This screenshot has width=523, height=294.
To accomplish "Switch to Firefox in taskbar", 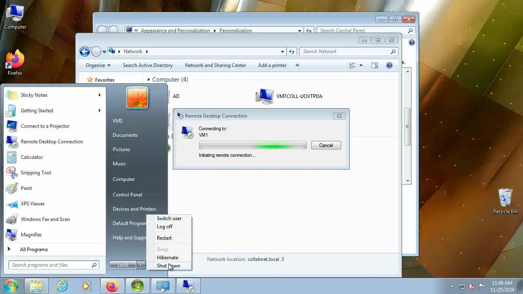I will point(112,286).
